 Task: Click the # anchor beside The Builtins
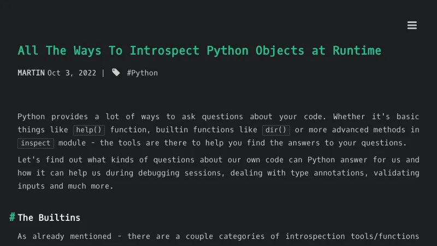point(12,218)
